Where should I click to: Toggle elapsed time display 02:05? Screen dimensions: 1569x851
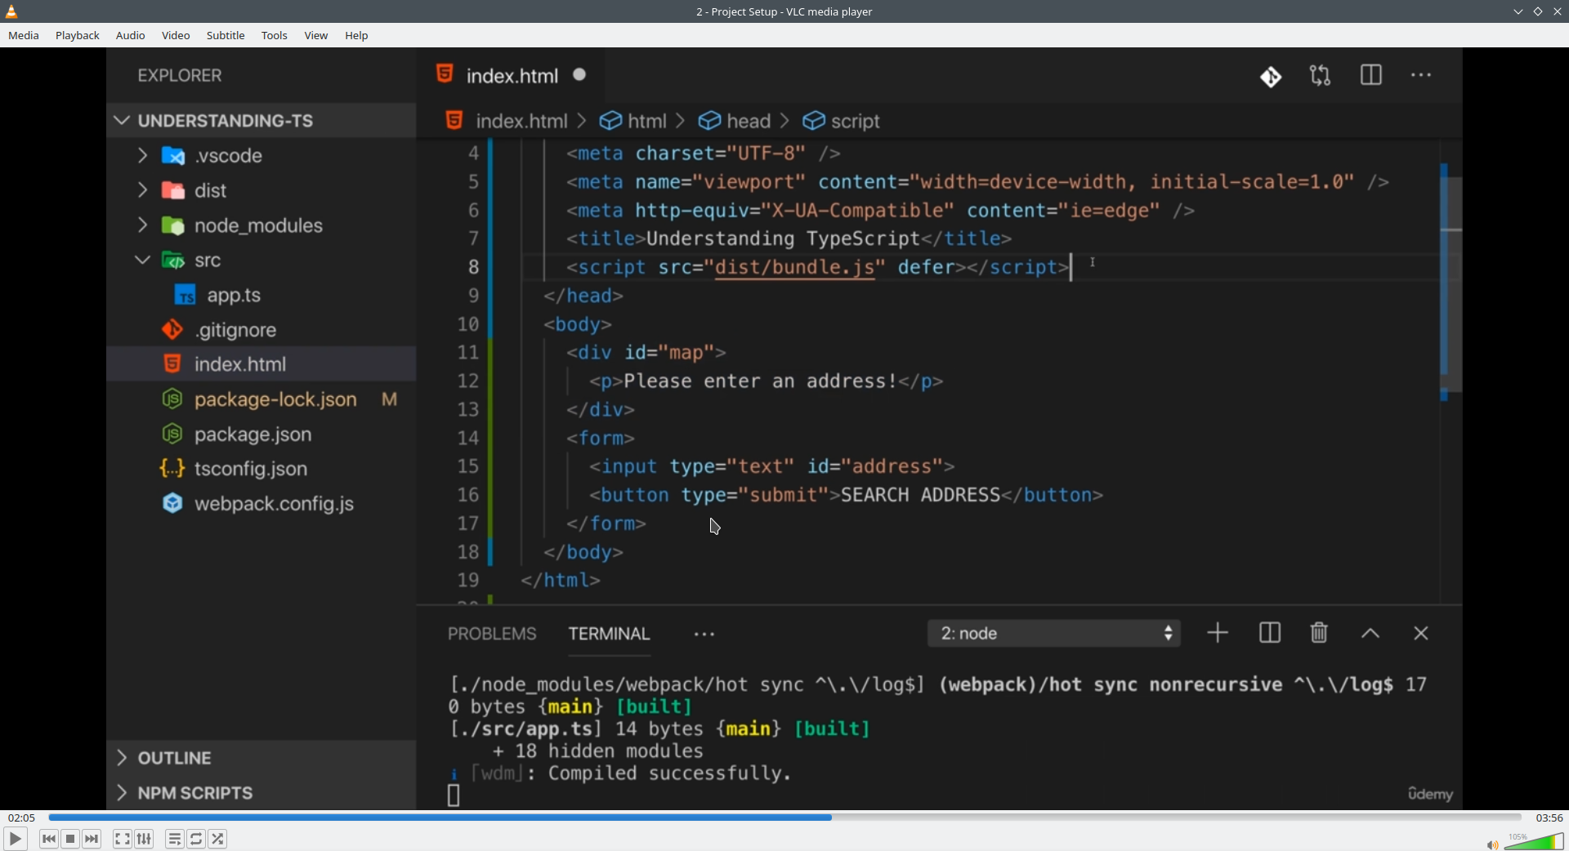pos(21,818)
